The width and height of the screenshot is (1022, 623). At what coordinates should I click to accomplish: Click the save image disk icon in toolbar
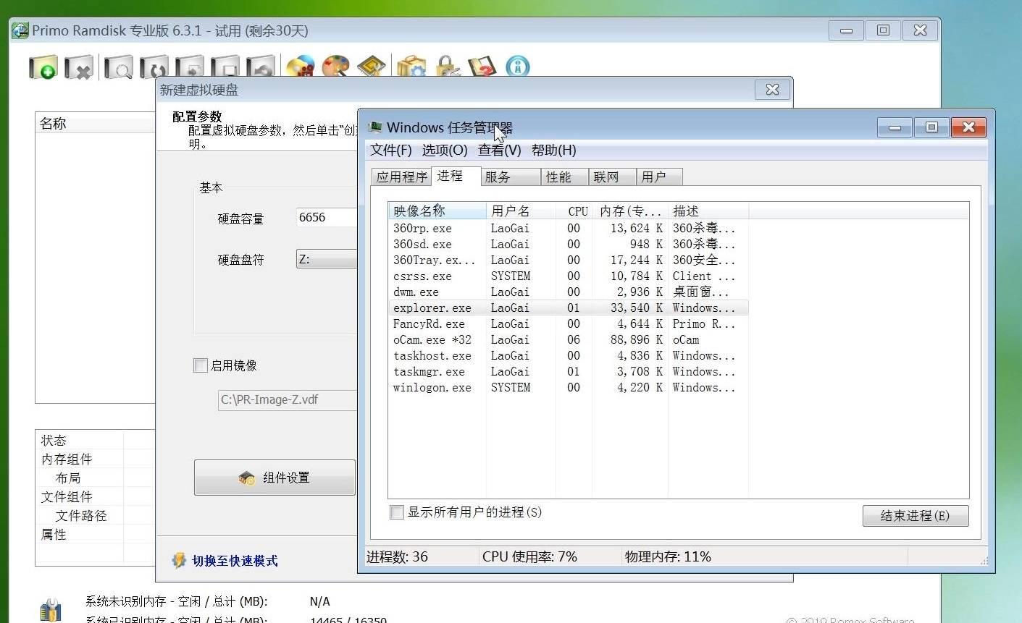tap(225, 67)
